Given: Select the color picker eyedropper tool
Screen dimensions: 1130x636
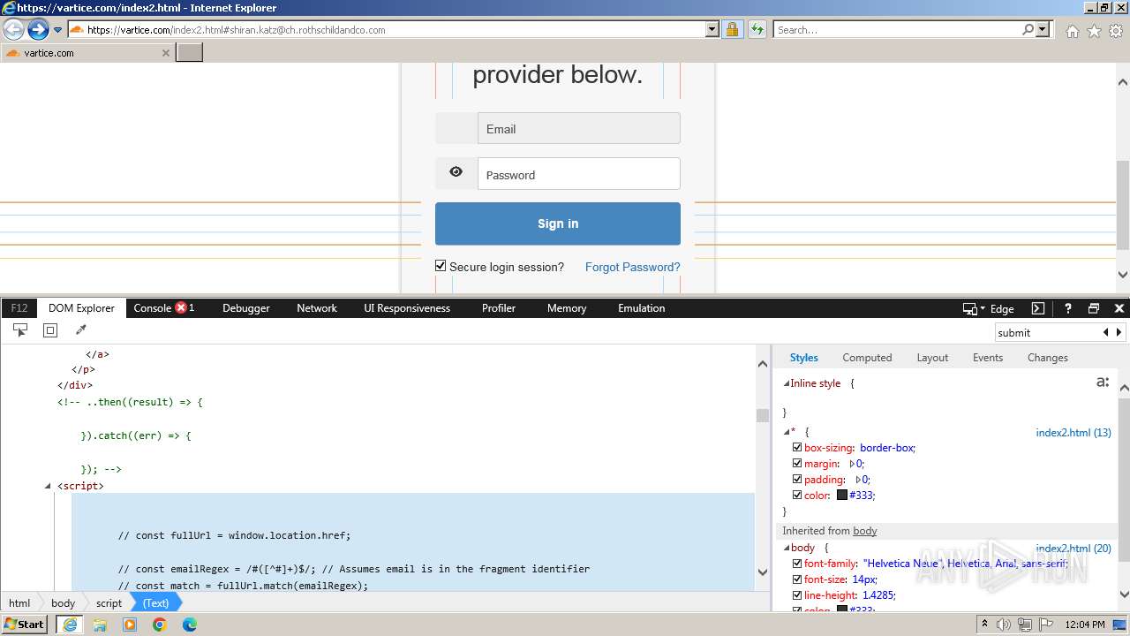Looking at the screenshot, I should coord(81,329).
